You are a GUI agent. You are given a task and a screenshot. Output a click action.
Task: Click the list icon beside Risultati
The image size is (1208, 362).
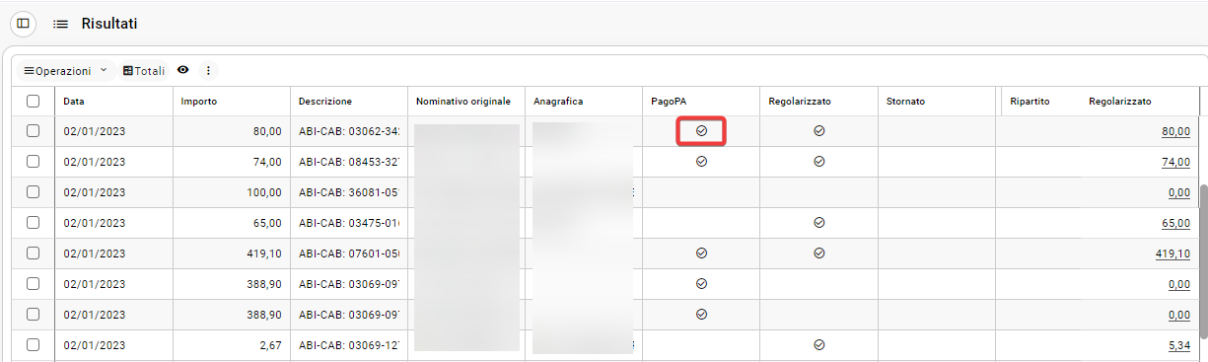(60, 23)
